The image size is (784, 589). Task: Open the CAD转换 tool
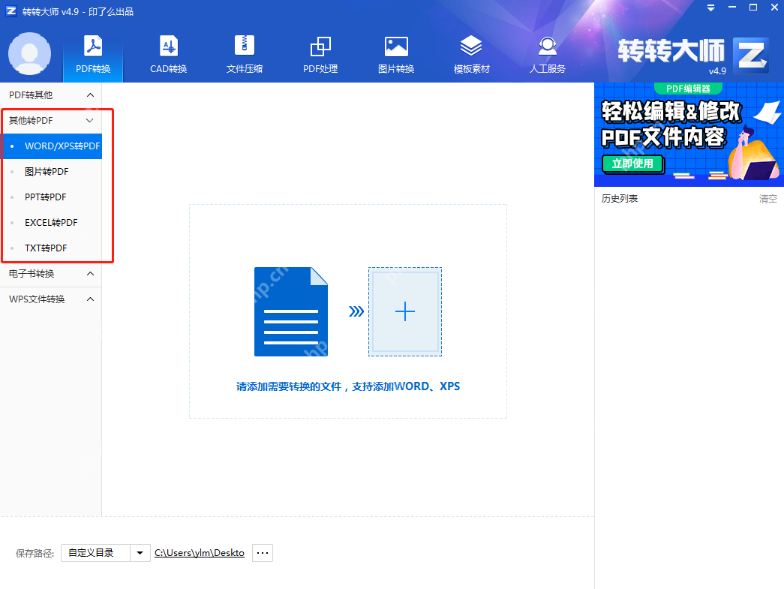point(169,55)
